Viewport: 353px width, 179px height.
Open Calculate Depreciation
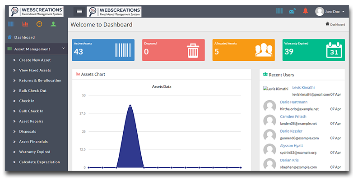[39, 162]
